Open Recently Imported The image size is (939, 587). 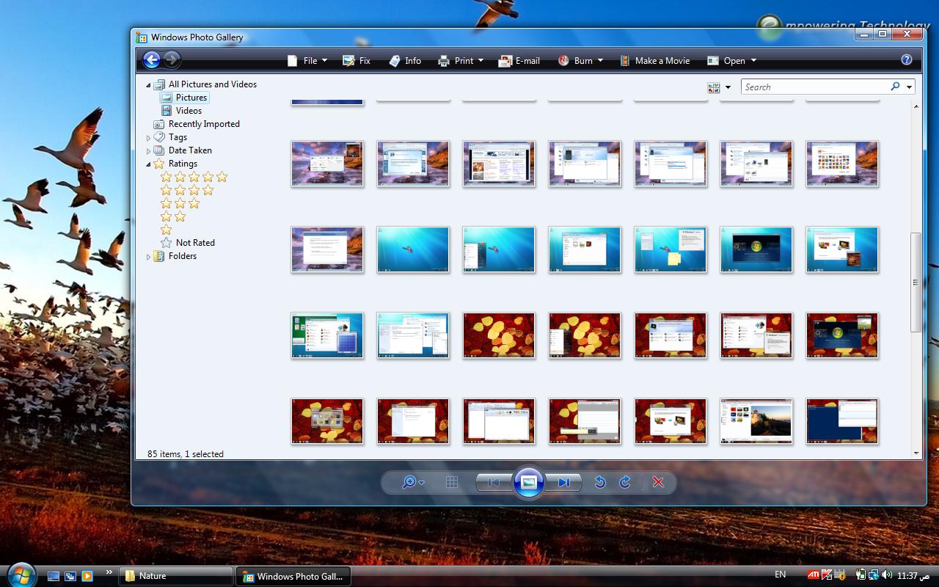(197, 124)
